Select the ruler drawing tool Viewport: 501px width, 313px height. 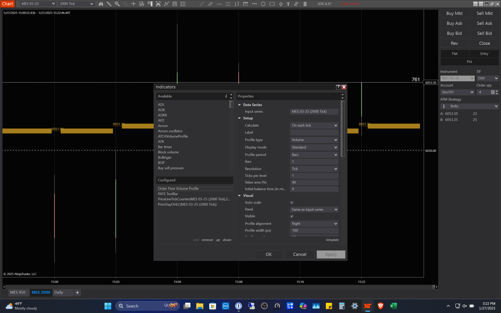tap(246, 4)
